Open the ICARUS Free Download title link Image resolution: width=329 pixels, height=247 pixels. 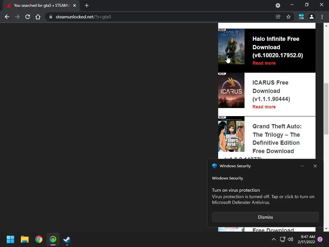(x=271, y=91)
